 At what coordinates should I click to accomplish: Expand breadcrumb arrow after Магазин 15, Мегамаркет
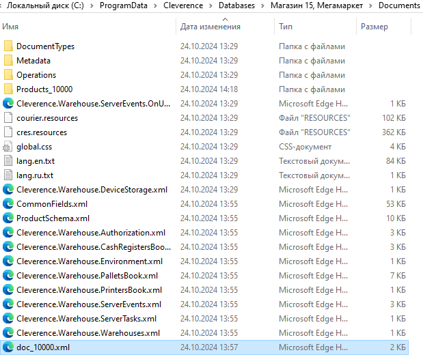point(370,5)
